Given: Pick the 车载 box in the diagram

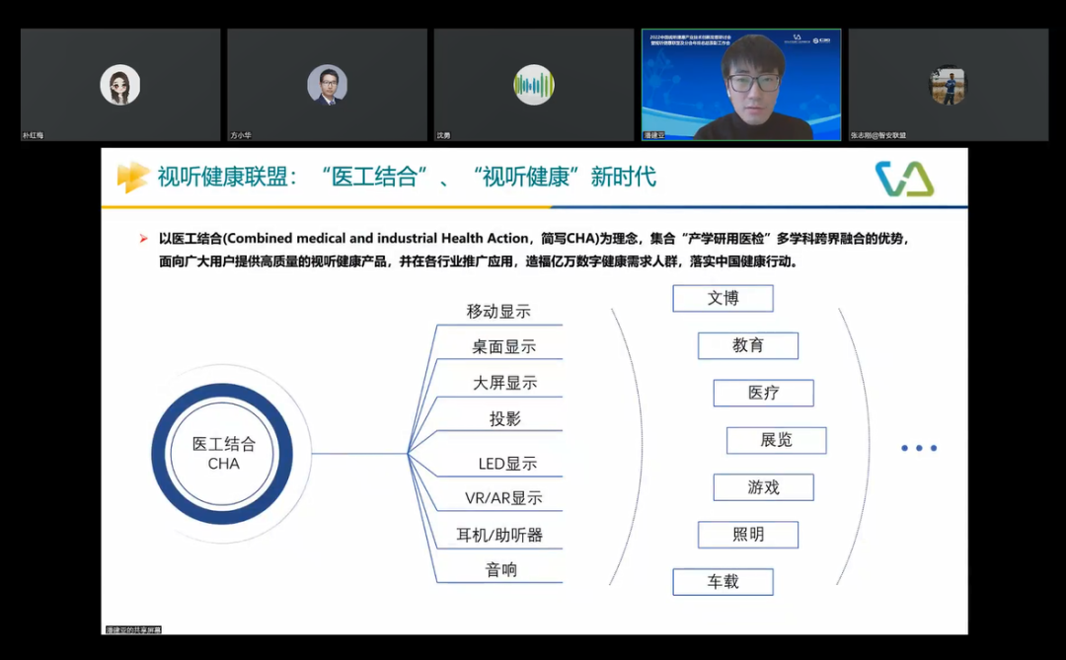Looking at the screenshot, I should pos(723,582).
